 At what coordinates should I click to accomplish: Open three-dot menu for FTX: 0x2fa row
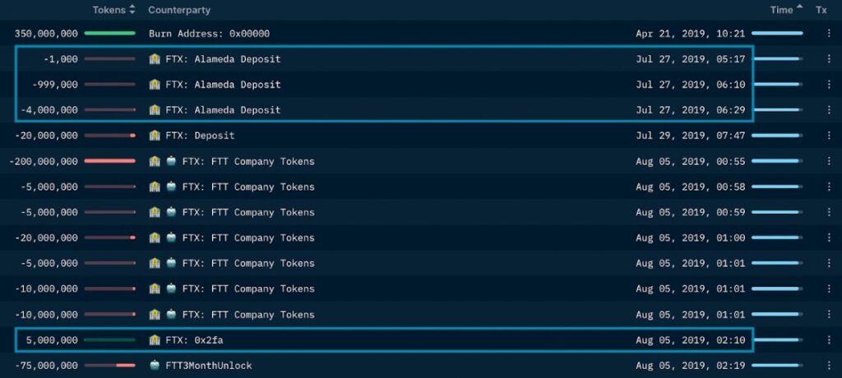coord(829,339)
